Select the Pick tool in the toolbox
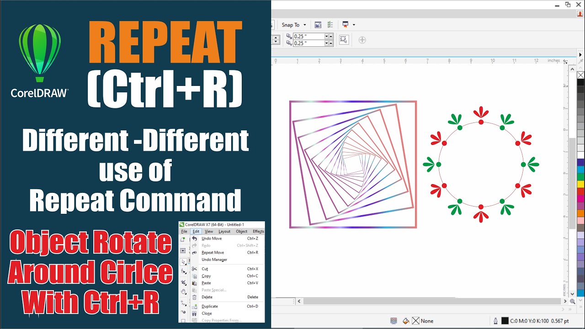The height and width of the screenshot is (329, 585). coord(183,262)
